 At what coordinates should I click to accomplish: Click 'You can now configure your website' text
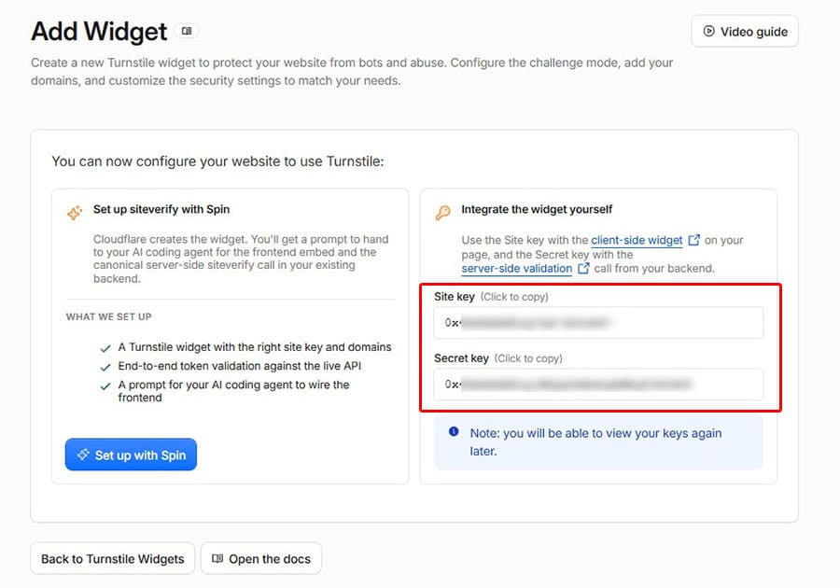coord(217,161)
